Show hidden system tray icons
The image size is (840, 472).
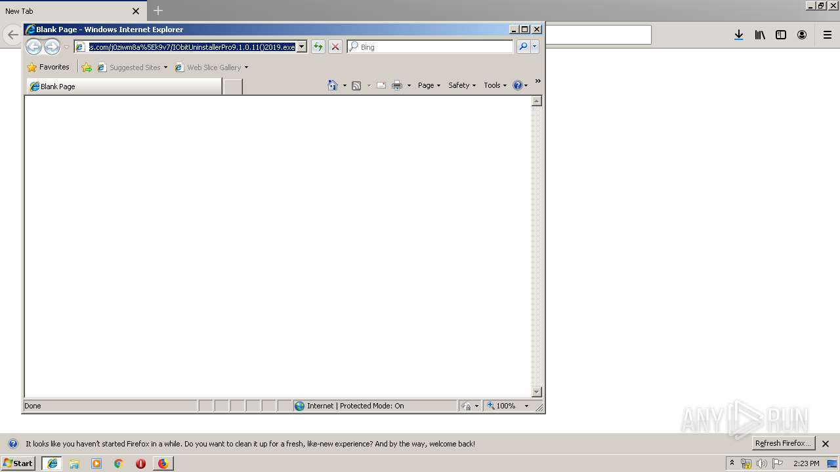click(732, 463)
